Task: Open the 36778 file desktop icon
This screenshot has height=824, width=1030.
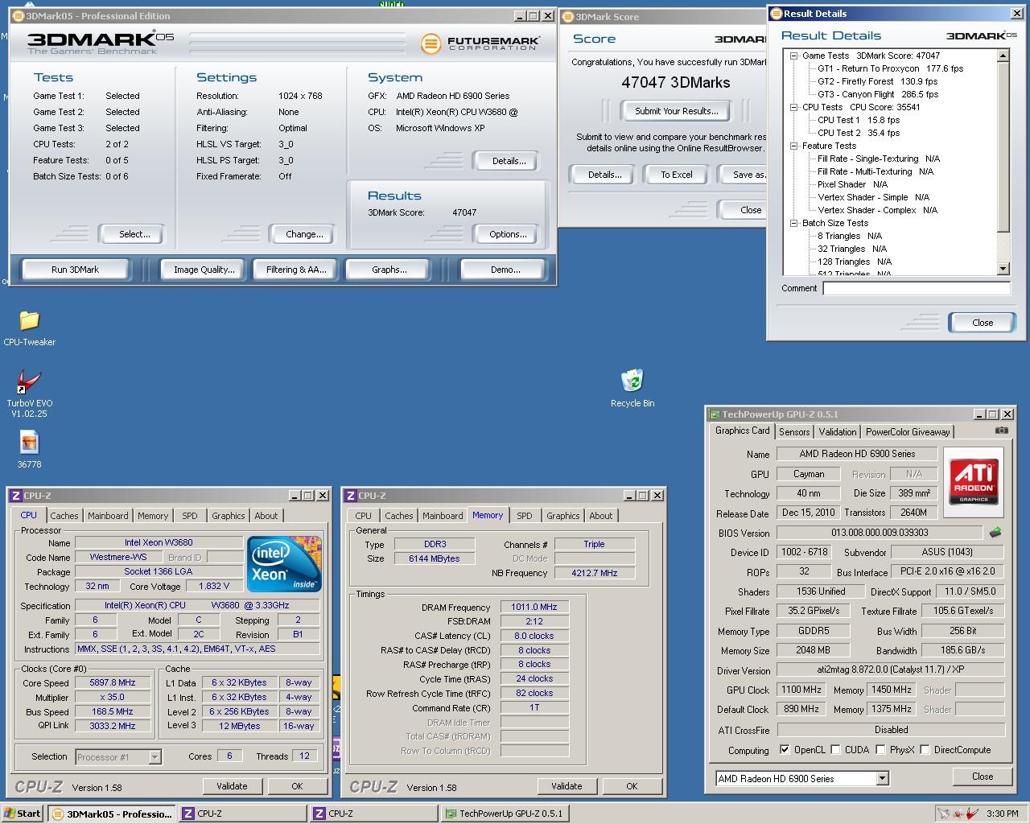Action: pyautogui.click(x=29, y=443)
